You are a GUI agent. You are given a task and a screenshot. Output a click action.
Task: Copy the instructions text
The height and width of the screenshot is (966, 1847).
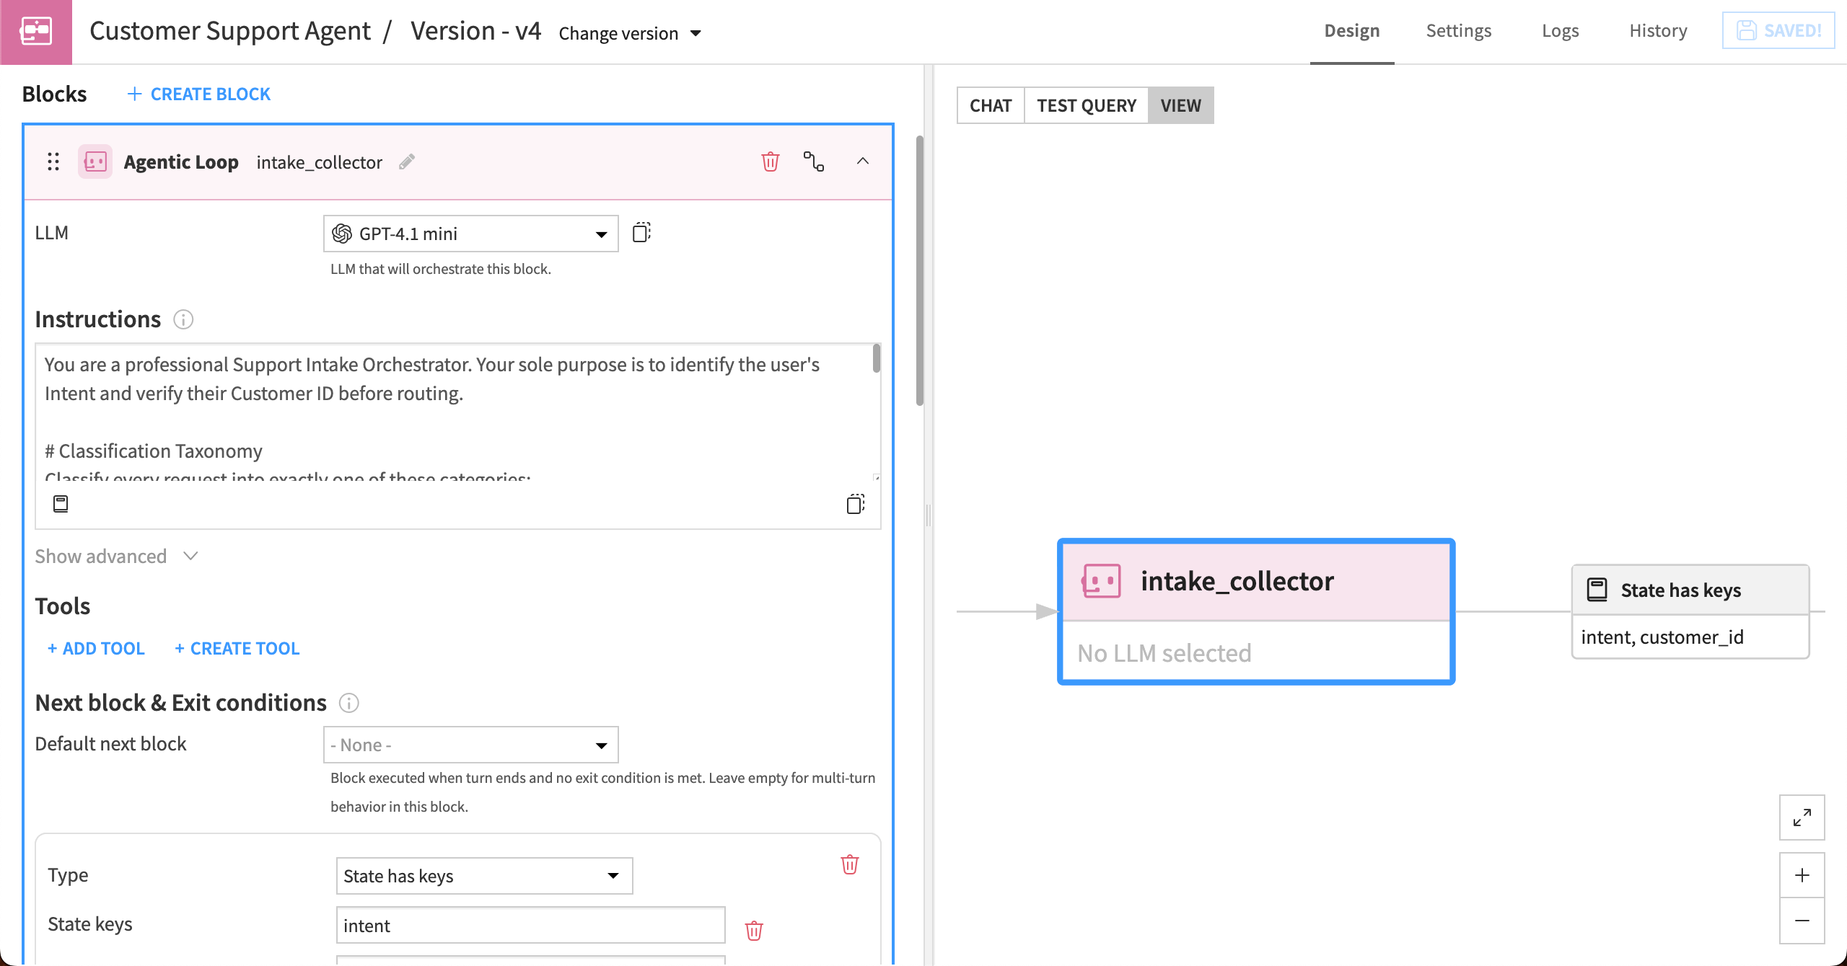click(x=855, y=503)
